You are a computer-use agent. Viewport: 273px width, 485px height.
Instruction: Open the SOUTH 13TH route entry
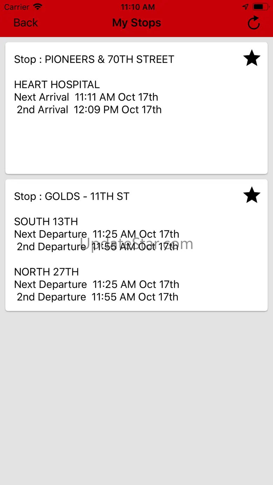coord(46,222)
